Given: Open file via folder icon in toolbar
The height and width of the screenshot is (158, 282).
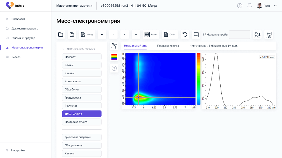Looking at the screenshot, I should [x=61, y=34].
